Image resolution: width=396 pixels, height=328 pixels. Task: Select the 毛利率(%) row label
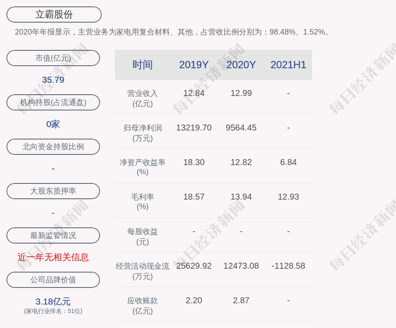coord(143,202)
